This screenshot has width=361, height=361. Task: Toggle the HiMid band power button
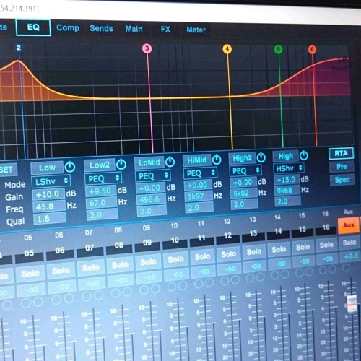(x=217, y=159)
